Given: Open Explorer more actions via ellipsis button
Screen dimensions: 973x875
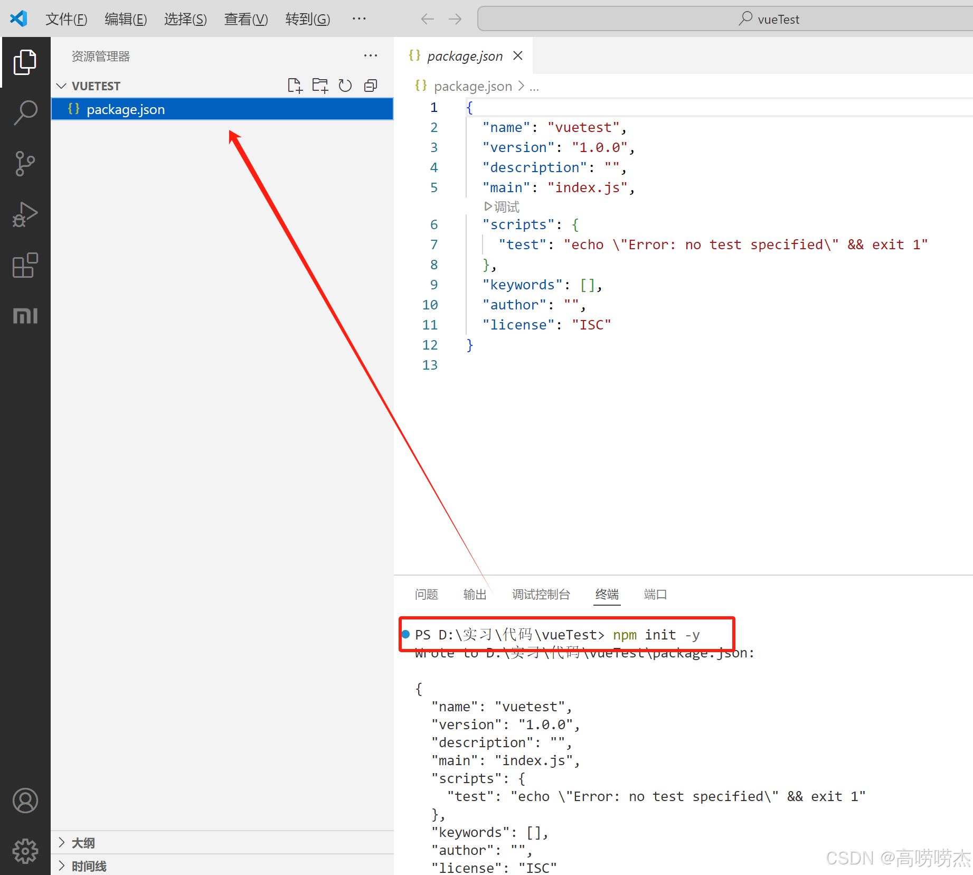Looking at the screenshot, I should tap(370, 55).
